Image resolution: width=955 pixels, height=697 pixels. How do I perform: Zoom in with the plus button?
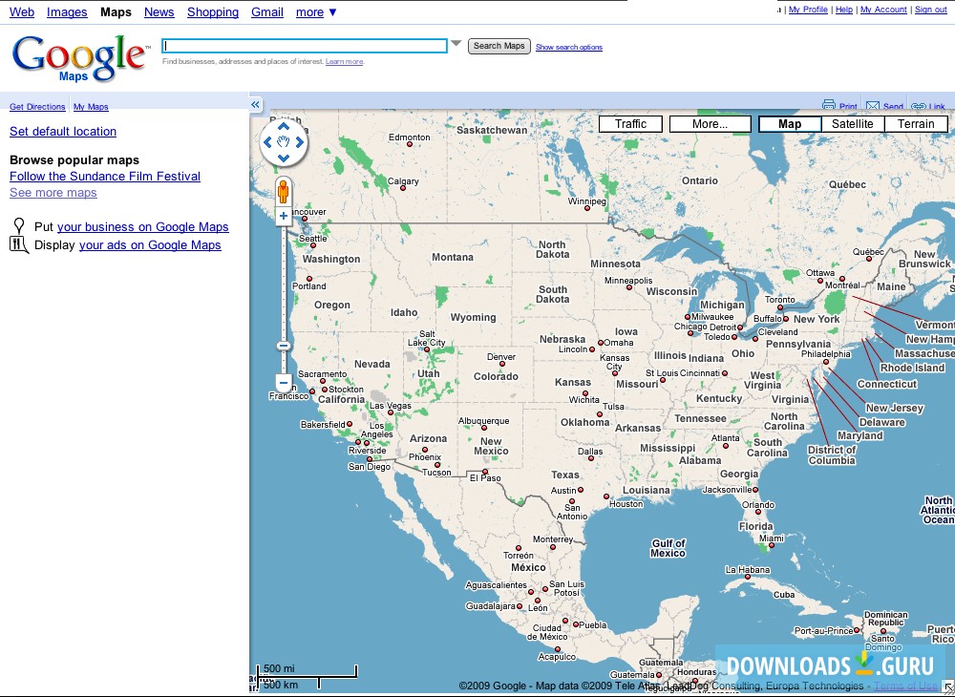pyautogui.click(x=284, y=216)
